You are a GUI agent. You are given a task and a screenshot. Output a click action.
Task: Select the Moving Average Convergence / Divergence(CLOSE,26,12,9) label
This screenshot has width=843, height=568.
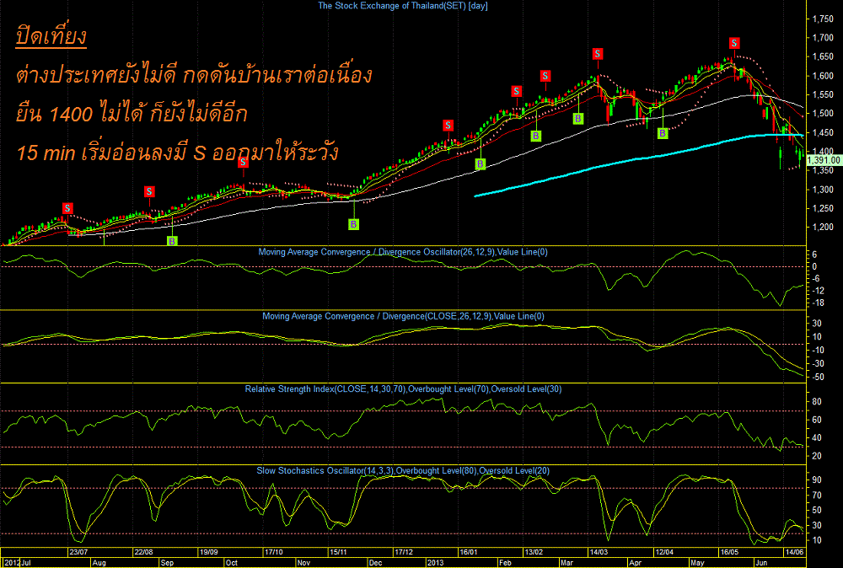[403, 317]
